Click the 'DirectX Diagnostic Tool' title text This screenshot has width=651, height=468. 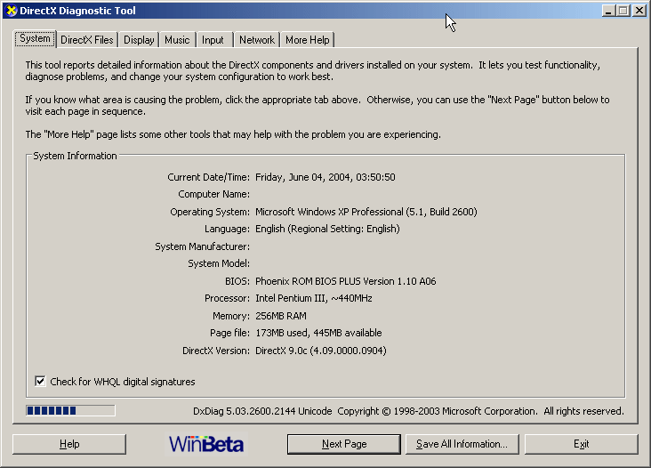pyautogui.click(x=77, y=11)
